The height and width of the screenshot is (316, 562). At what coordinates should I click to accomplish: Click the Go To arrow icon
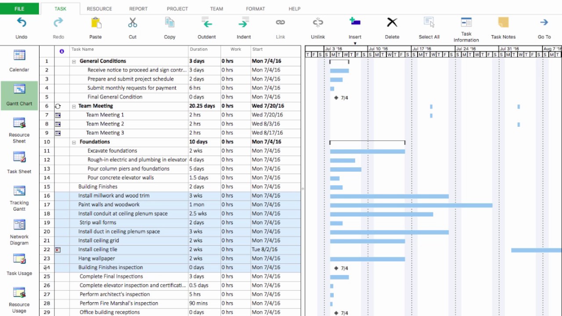pos(544,22)
